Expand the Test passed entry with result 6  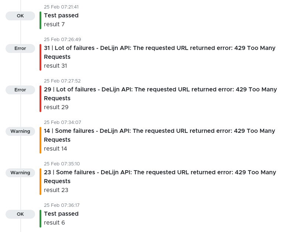tap(61, 214)
